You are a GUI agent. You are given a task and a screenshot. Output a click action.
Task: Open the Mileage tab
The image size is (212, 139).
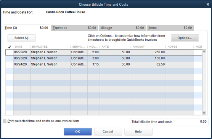tap(122, 28)
